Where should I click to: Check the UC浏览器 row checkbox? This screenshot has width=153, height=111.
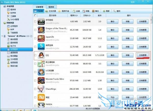tap(35, 72)
